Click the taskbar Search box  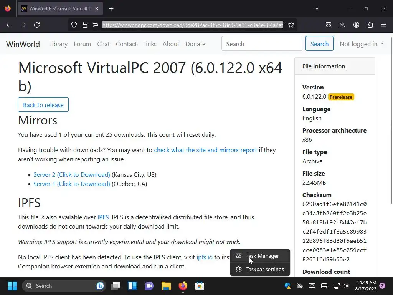point(64,286)
